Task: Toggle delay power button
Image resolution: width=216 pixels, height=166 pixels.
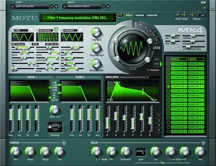Action: (203, 143)
